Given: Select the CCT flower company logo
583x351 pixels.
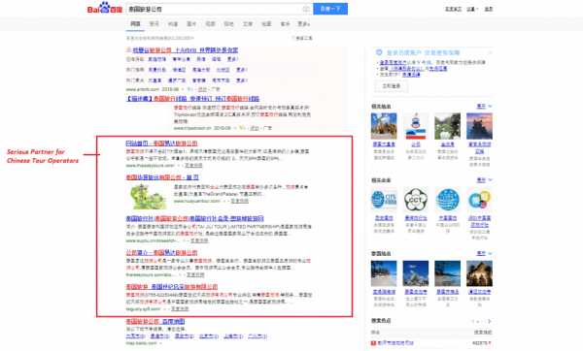Looking at the screenshot, I should (x=415, y=200).
